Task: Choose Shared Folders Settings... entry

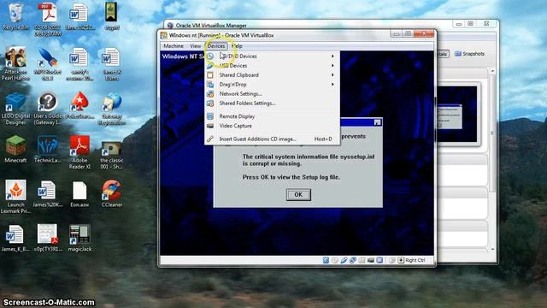Action: 272,103
